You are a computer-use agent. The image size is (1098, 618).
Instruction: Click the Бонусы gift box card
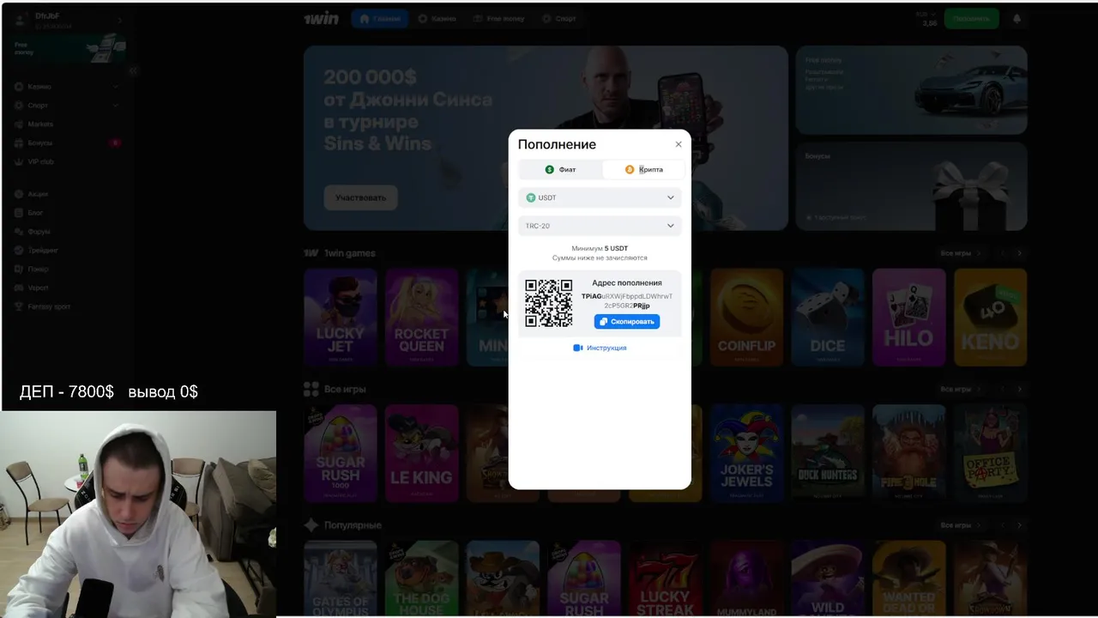[911, 186]
